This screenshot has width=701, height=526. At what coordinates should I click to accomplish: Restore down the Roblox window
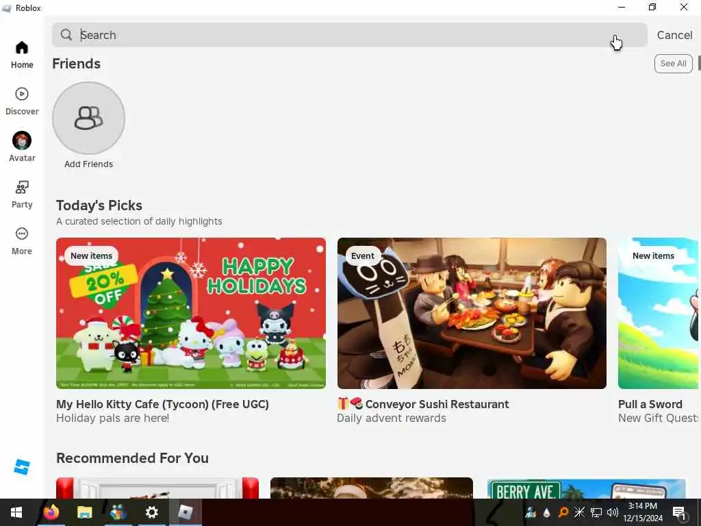[652, 7]
